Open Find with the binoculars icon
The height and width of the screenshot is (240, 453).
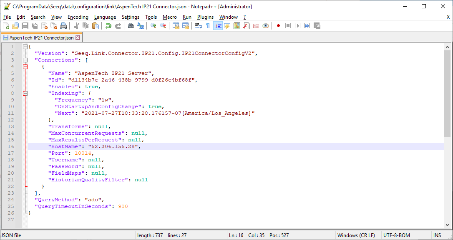[131, 26]
